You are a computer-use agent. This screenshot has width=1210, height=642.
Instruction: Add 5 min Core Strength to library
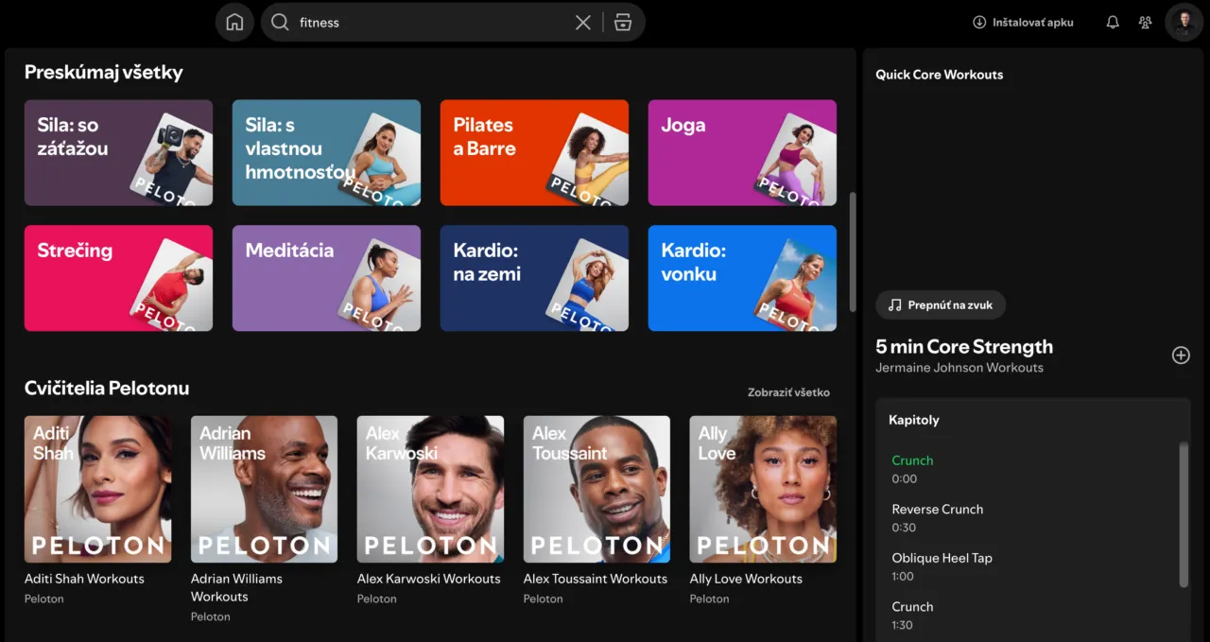pyautogui.click(x=1181, y=356)
